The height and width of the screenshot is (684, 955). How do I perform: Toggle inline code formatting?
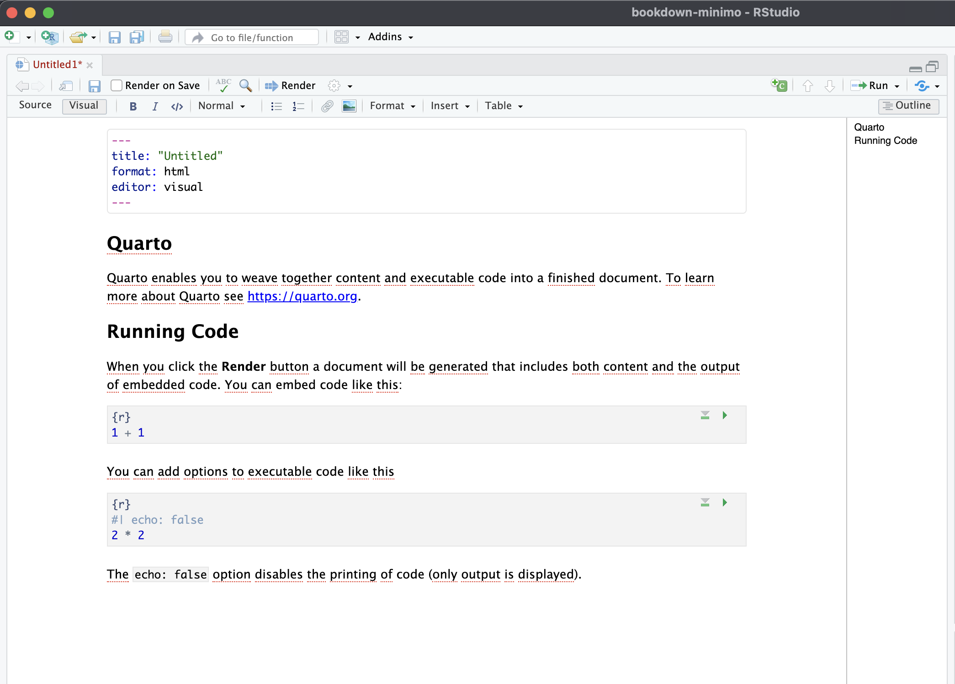[x=177, y=106]
